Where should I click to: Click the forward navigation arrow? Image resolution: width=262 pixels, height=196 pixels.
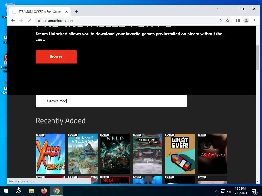click(21, 21)
